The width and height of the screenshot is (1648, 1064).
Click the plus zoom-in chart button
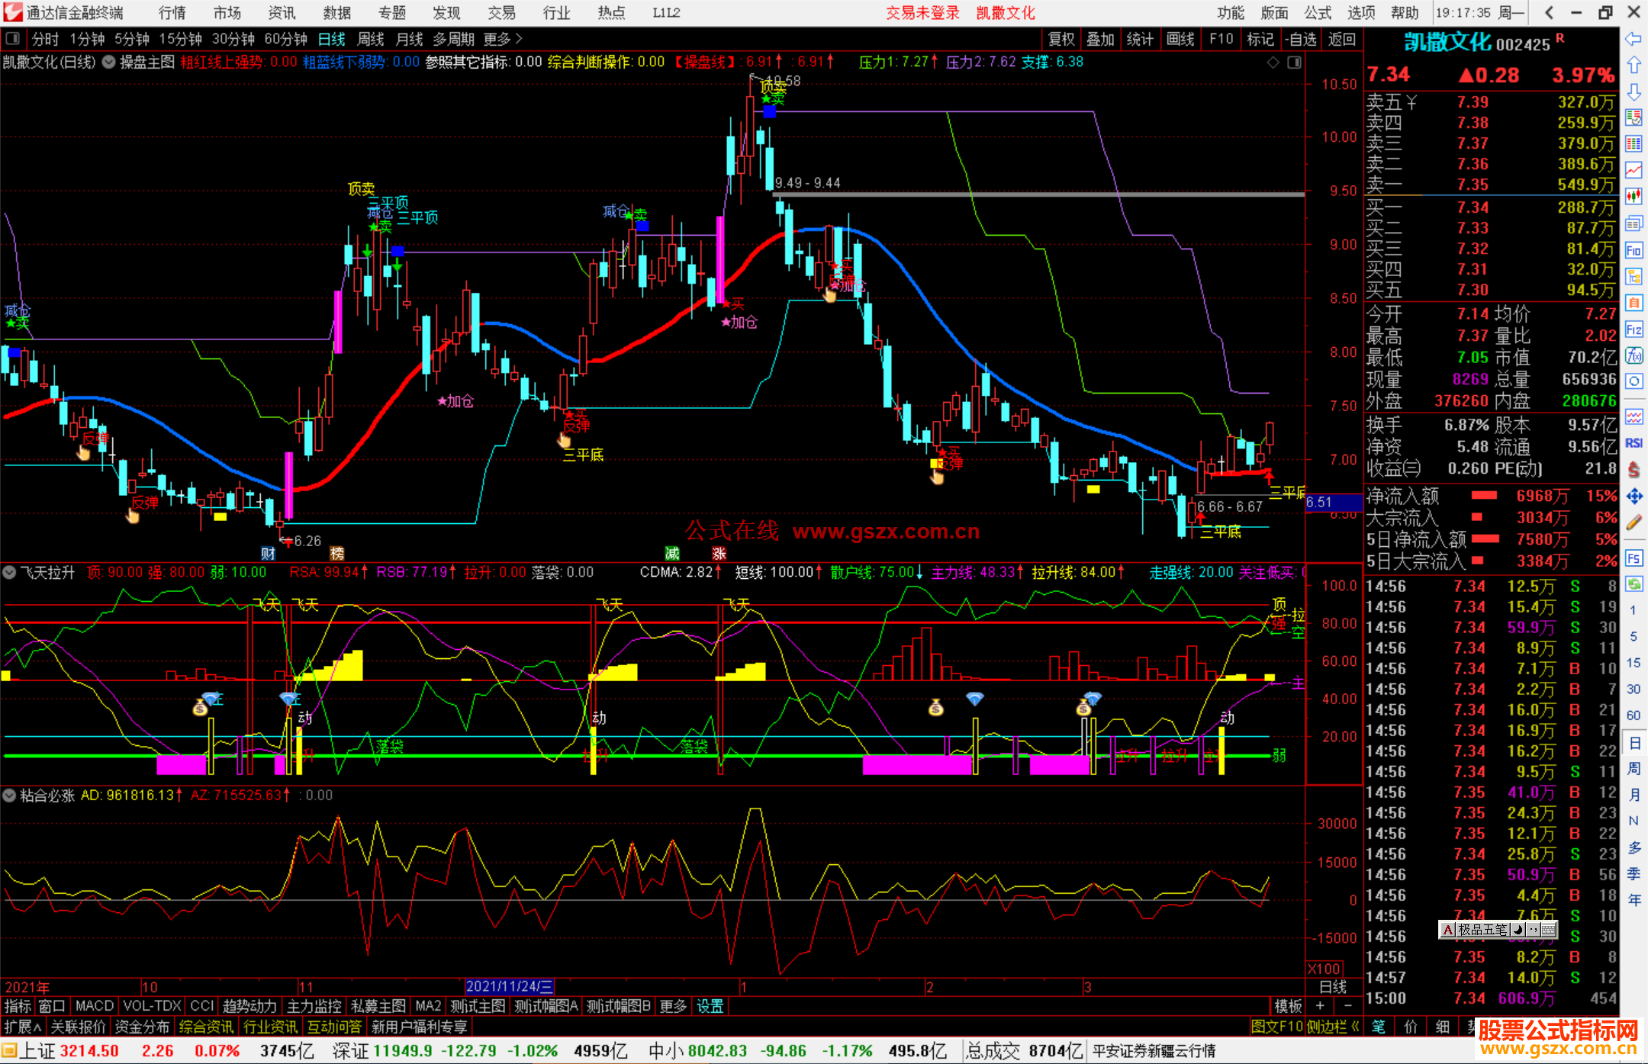coord(1321,1006)
